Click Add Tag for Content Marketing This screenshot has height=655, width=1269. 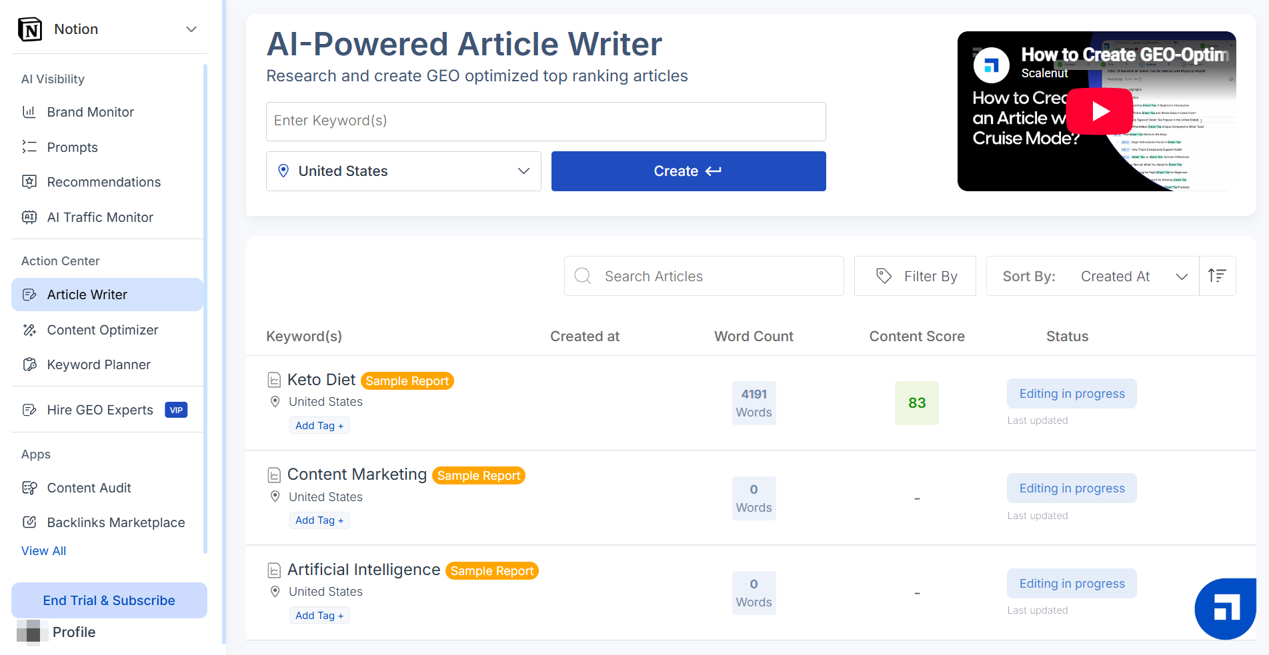(x=319, y=520)
